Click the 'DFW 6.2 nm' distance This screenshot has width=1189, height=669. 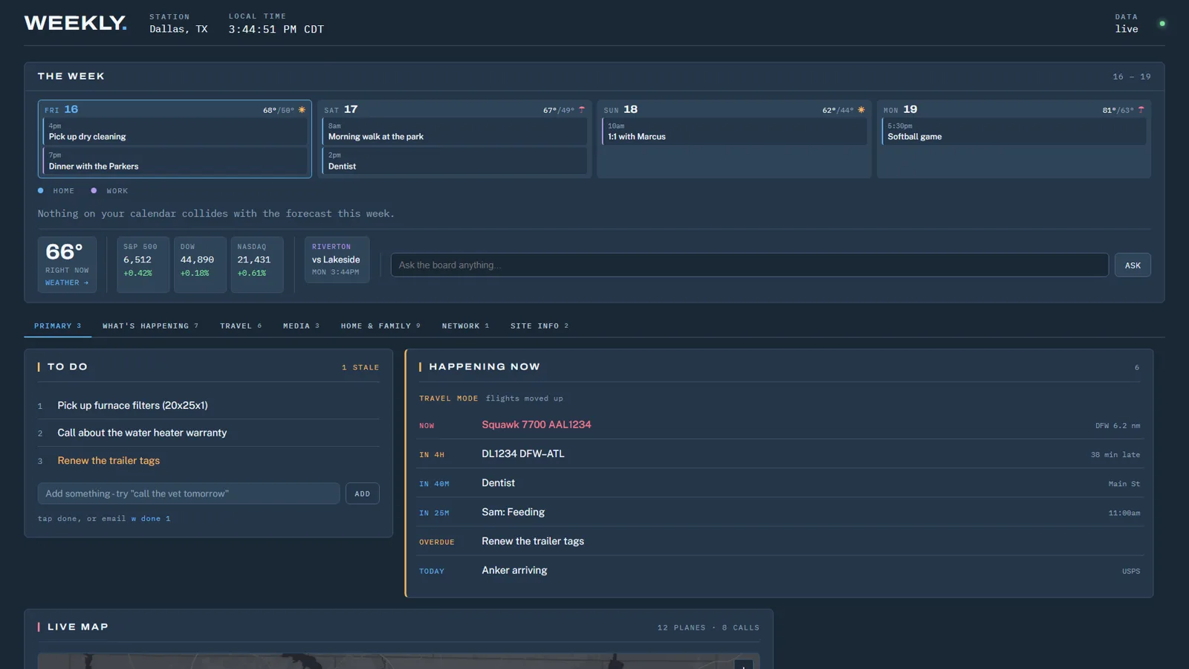coord(1118,426)
